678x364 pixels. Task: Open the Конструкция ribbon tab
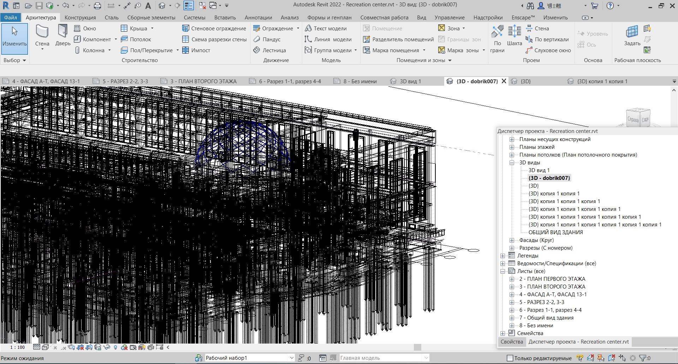80,17
